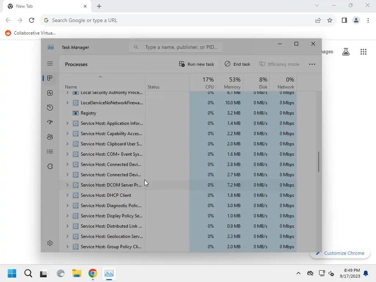The width and height of the screenshot is (376, 282).
Task: Open Google apps grid icon
Action: 363,51
